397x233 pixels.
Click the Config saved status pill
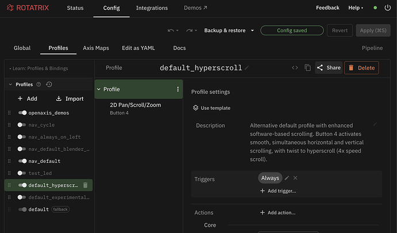click(292, 30)
